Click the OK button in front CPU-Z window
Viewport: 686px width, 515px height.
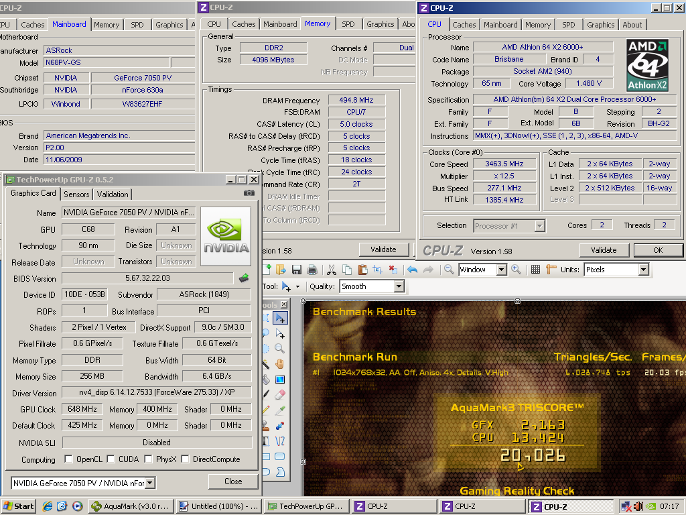coord(658,250)
